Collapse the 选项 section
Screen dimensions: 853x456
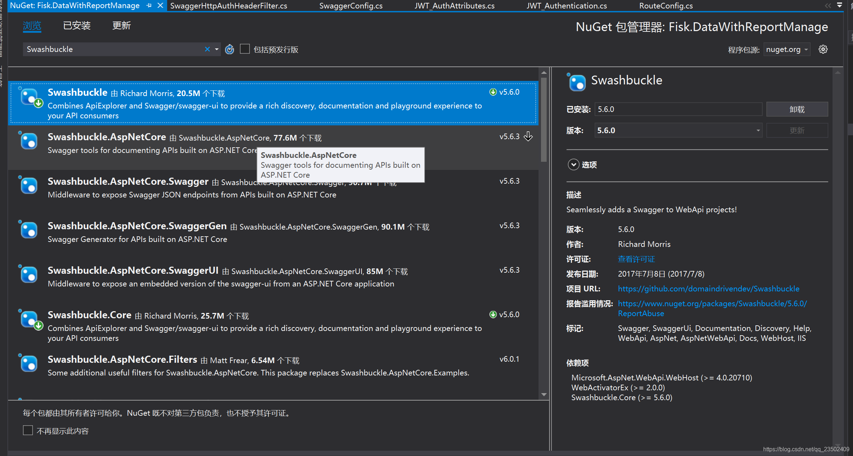point(573,165)
